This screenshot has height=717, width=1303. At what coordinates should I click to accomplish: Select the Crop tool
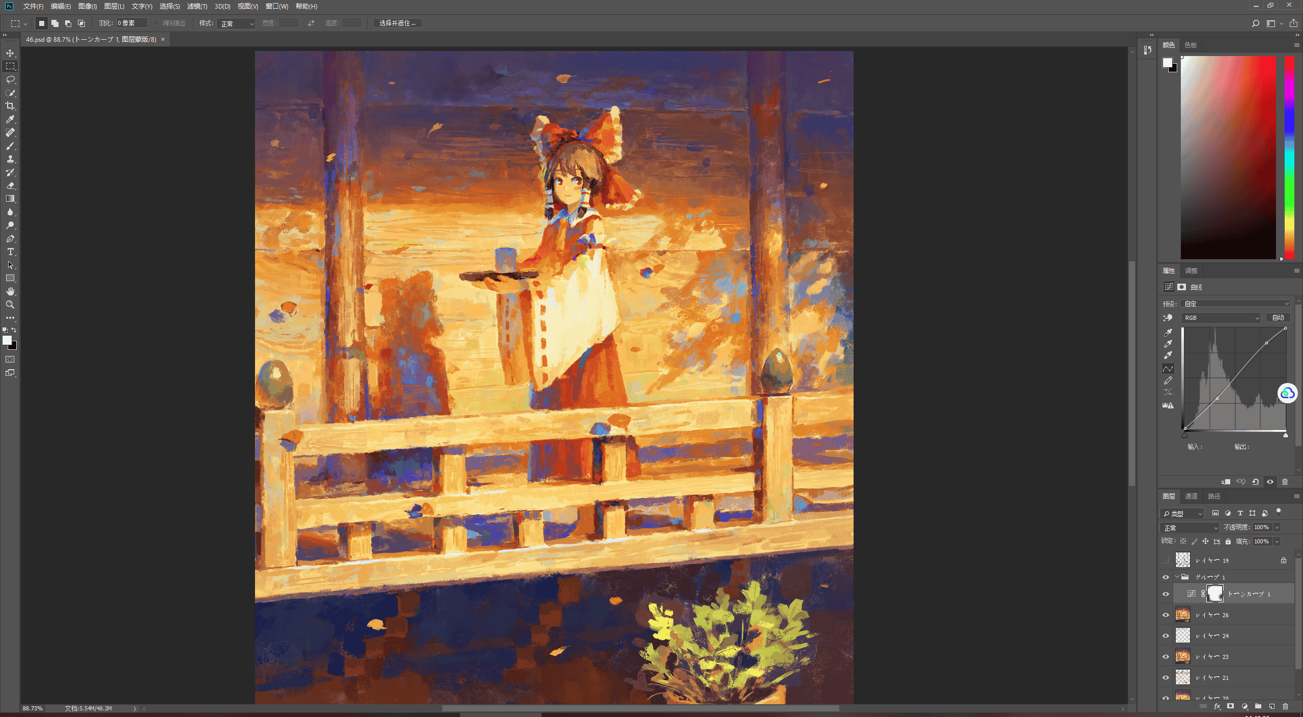(10, 106)
